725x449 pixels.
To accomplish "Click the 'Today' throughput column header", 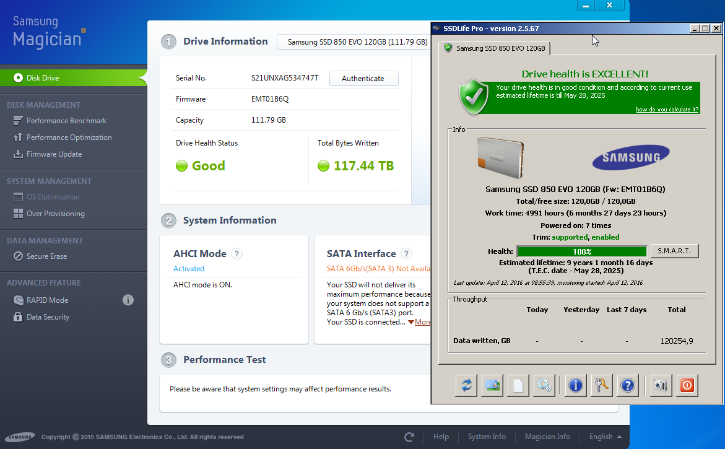I will tap(537, 310).
